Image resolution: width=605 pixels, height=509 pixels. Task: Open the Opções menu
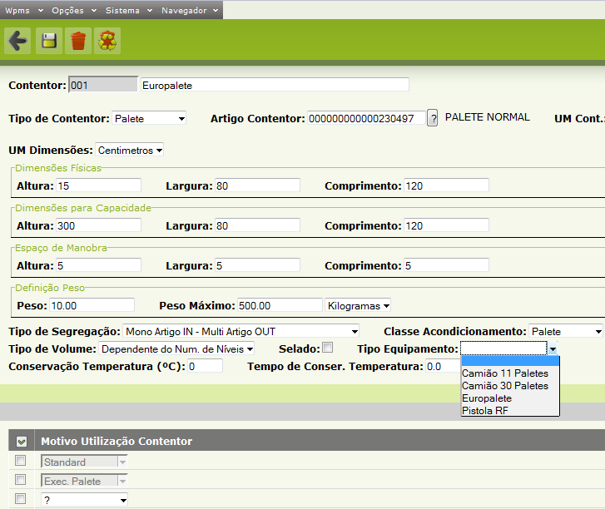click(74, 11)
